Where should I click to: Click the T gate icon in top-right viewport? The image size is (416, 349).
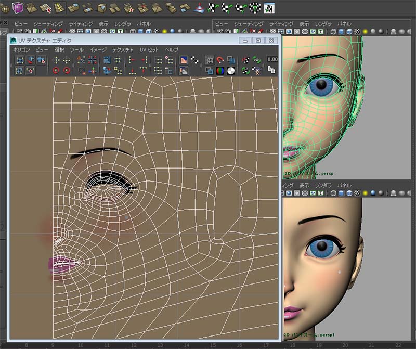pyautogui.click(x=321, y=32)
